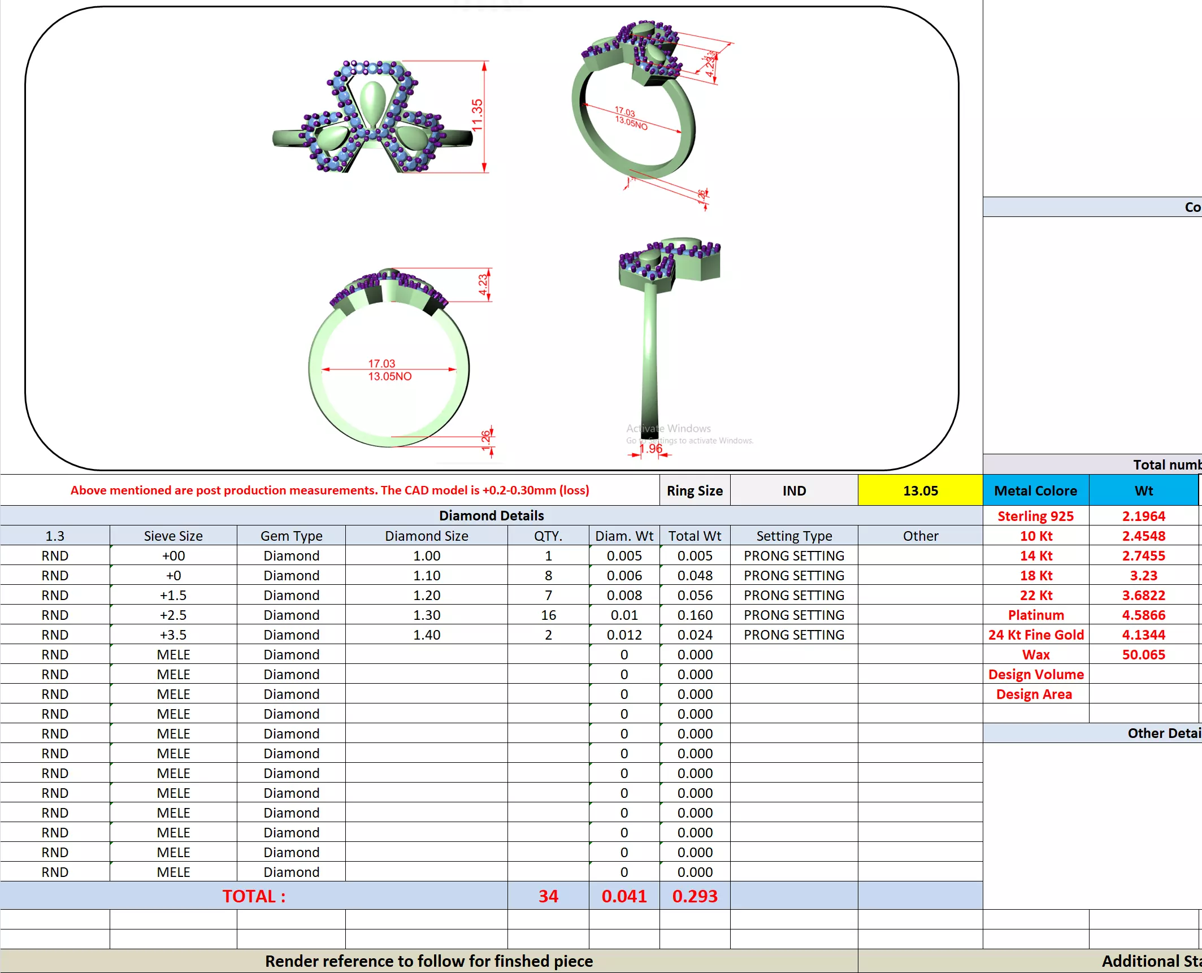Select the blue Metal Colore header cell
1202x973 pixels.
[1035, 490]
